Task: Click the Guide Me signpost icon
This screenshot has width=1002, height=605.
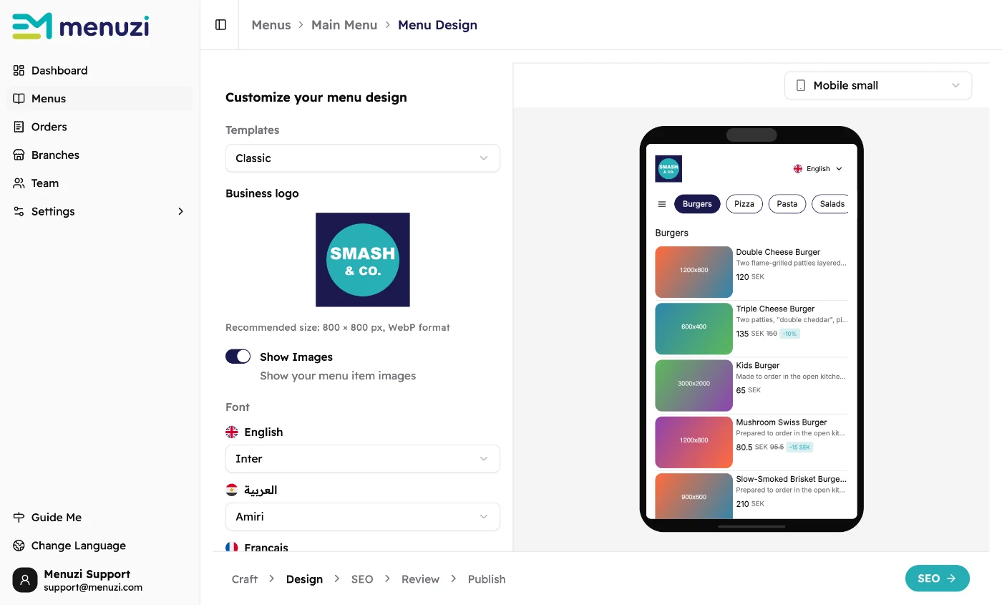Action: pyautogui.click(x=19, y=517)
